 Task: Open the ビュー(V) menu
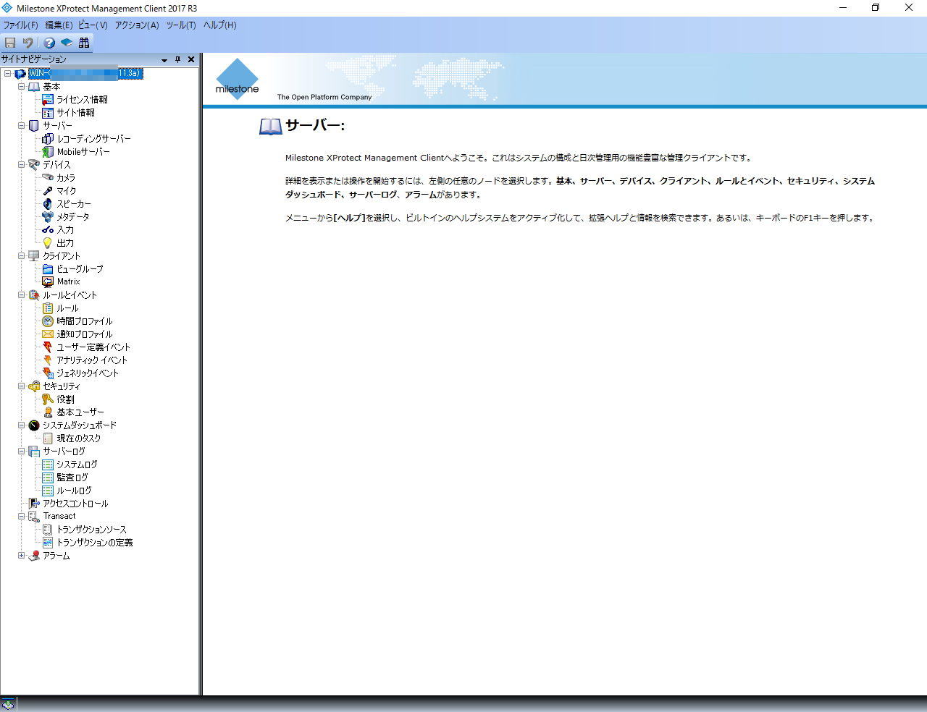pyautogui.click(x=93, y=25)
